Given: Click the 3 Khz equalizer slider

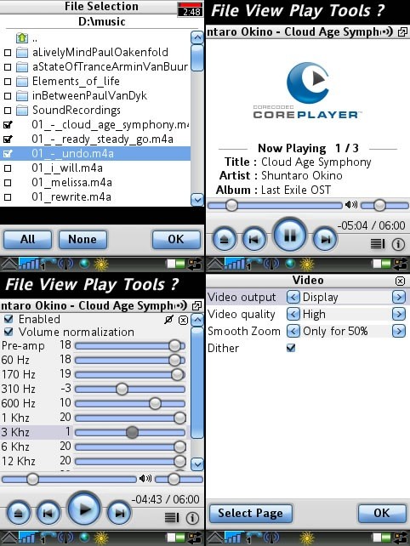Looking at the screenshot, I should (x=129, y=433).
